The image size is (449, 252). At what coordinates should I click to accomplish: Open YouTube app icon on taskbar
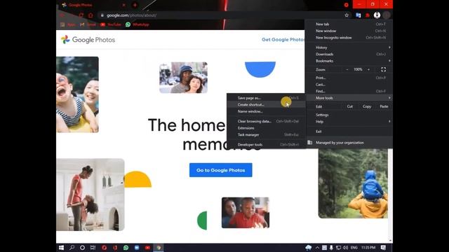(147, 248)
